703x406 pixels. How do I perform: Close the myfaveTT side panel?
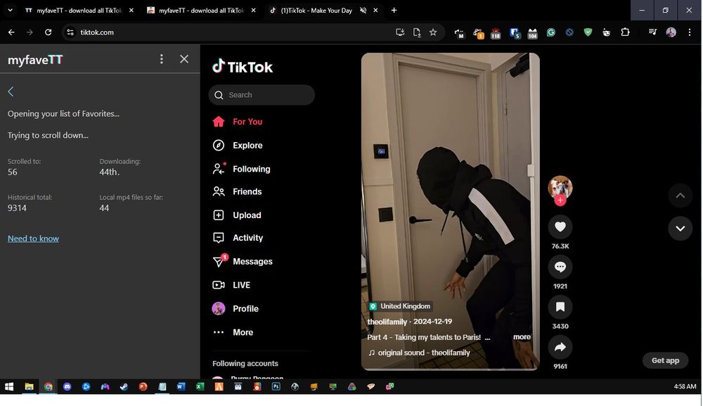click(x=183, y=59)
